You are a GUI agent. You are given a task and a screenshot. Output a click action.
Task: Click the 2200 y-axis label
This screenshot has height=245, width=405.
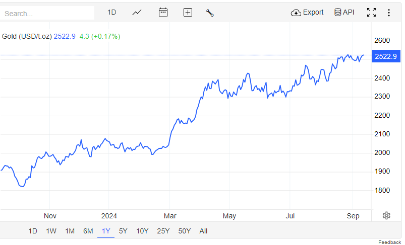382,115
